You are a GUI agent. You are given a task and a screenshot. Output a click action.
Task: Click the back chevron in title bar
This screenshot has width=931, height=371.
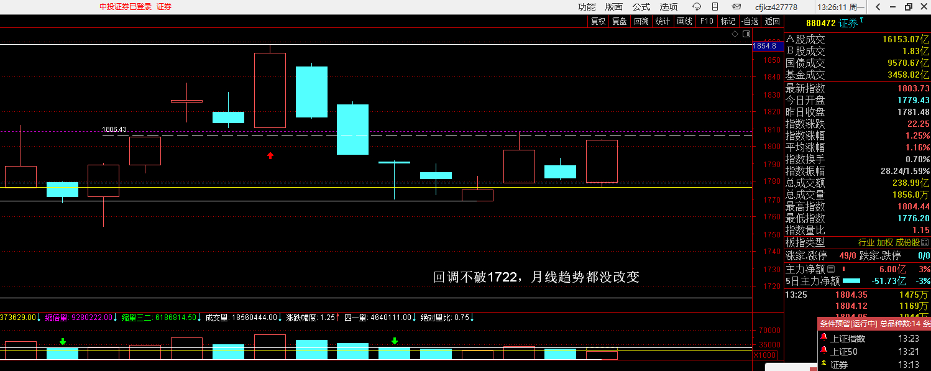(x=878, y=7)
